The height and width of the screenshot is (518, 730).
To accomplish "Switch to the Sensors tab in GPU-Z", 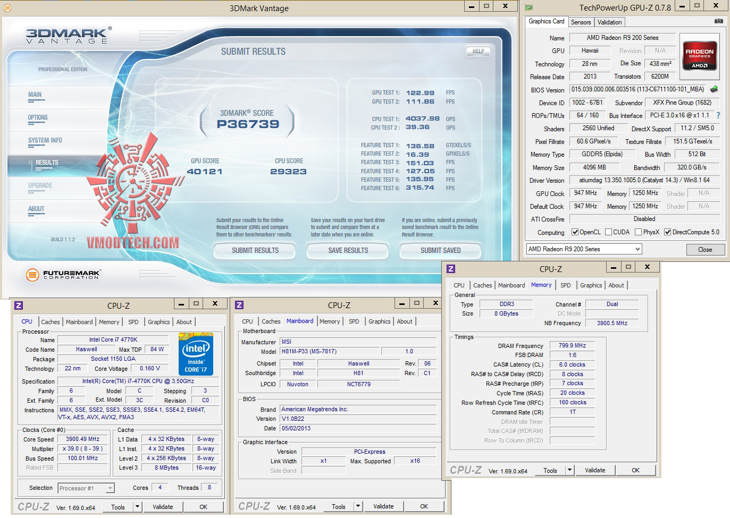I will tap(581, 22).
